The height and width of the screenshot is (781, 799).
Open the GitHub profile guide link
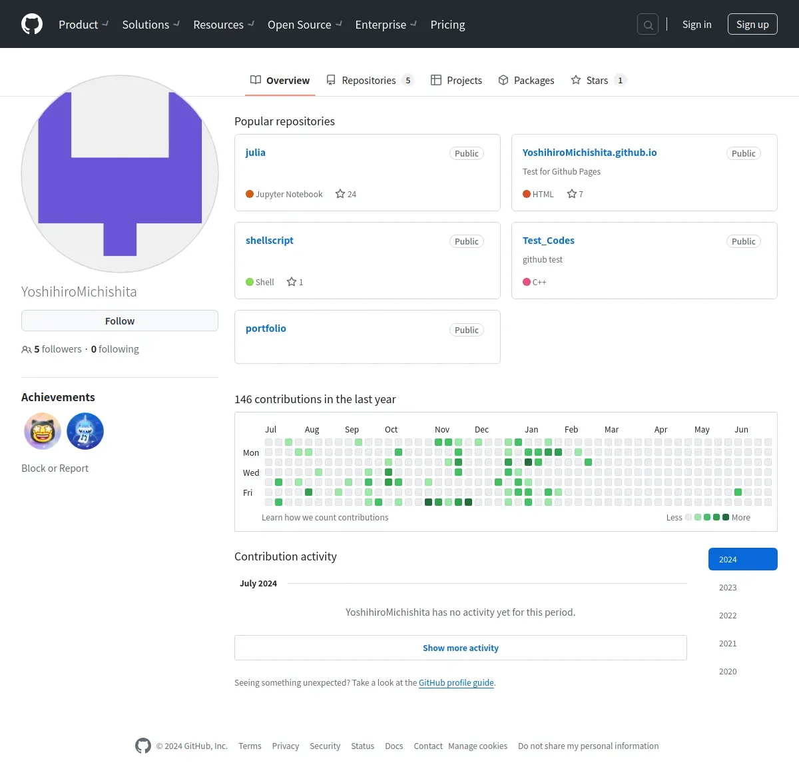(x=456, y=682)
